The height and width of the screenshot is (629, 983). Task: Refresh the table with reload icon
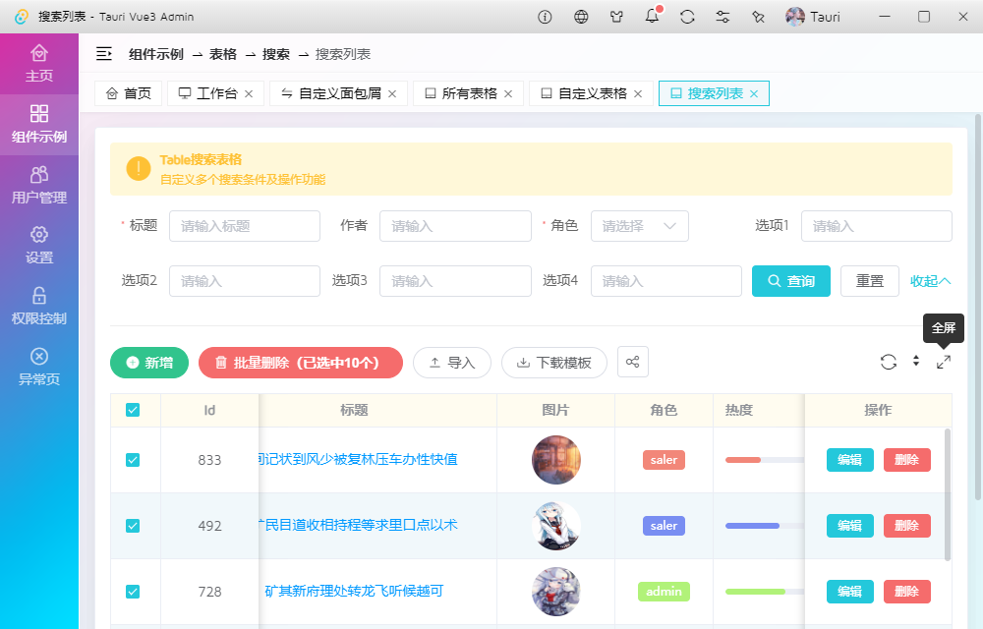pyautogui.click(x=889, y=362)
